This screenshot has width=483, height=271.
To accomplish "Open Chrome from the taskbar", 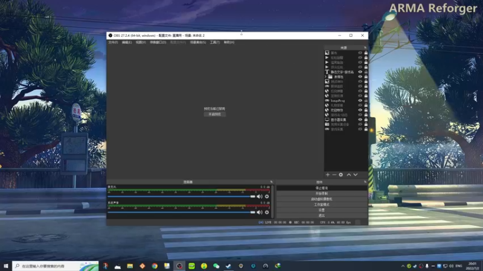I will tap(155, 266).
